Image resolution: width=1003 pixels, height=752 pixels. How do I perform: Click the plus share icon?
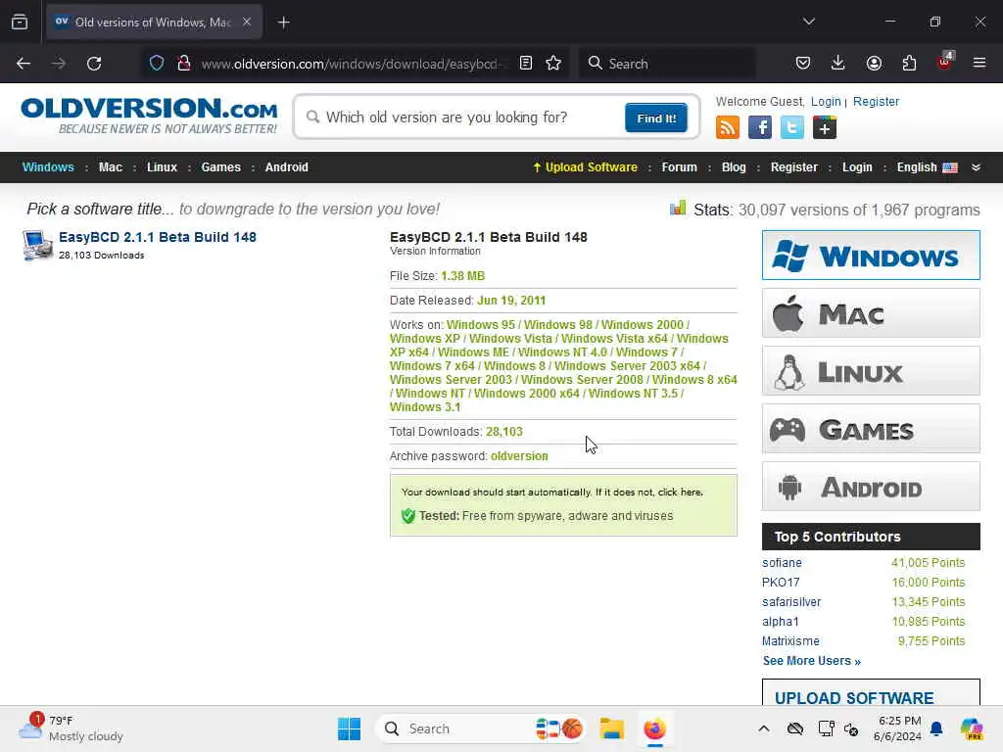pyautogui.click(x=825, y=127)
